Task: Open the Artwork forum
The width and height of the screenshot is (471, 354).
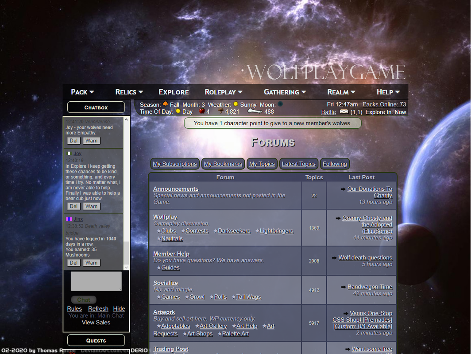Action: coord(164,312)
